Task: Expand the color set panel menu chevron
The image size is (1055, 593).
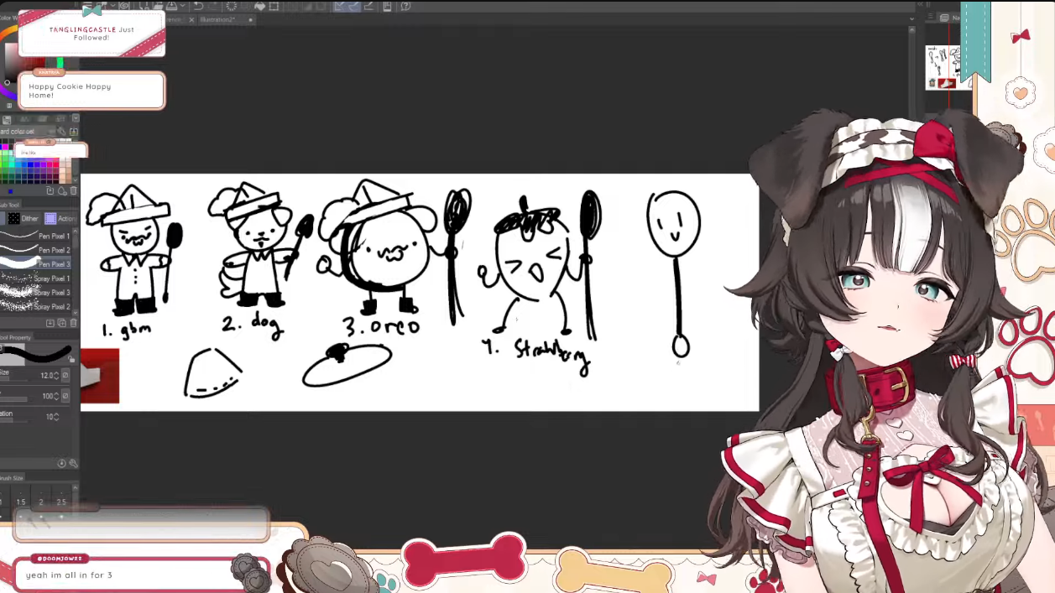Action: [75, 119]
